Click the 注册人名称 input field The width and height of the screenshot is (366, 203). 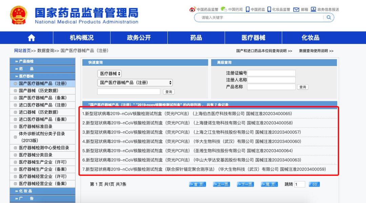point(271,80)
